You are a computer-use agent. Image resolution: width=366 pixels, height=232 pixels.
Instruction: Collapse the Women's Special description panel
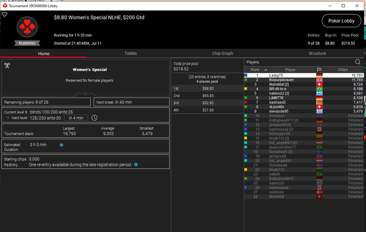tap(85, 94)
